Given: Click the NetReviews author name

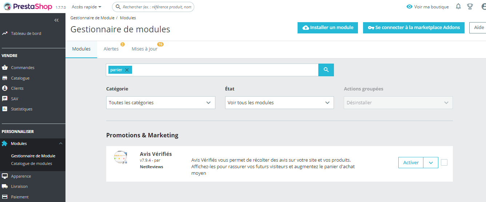Looking at the screenshot, I should (x=151, y=167).
